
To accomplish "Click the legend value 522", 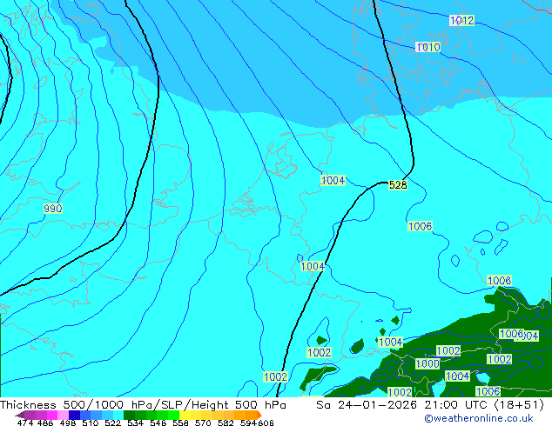I will coord(112,423).
